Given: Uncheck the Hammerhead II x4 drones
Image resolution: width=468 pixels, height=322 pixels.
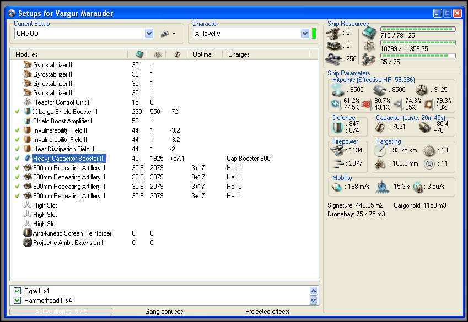Looking at the screenshot, I should click(18, 301).
